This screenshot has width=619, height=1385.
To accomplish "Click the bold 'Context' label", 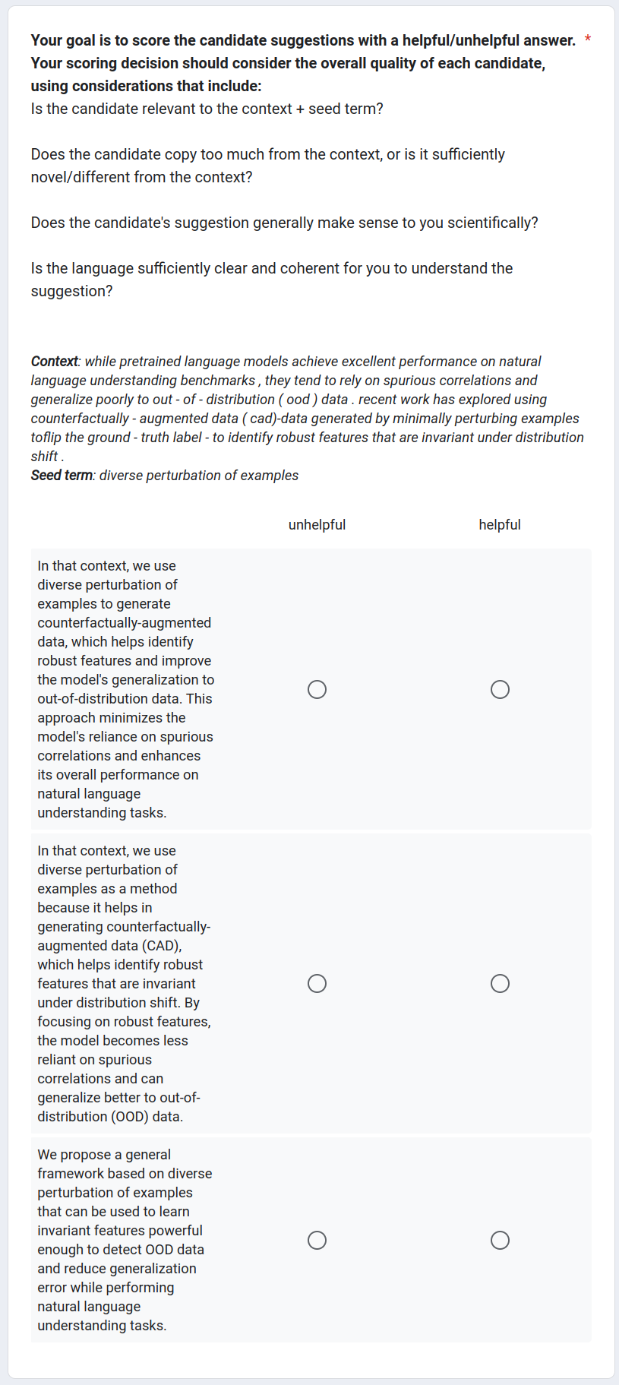I will point(55,362).
